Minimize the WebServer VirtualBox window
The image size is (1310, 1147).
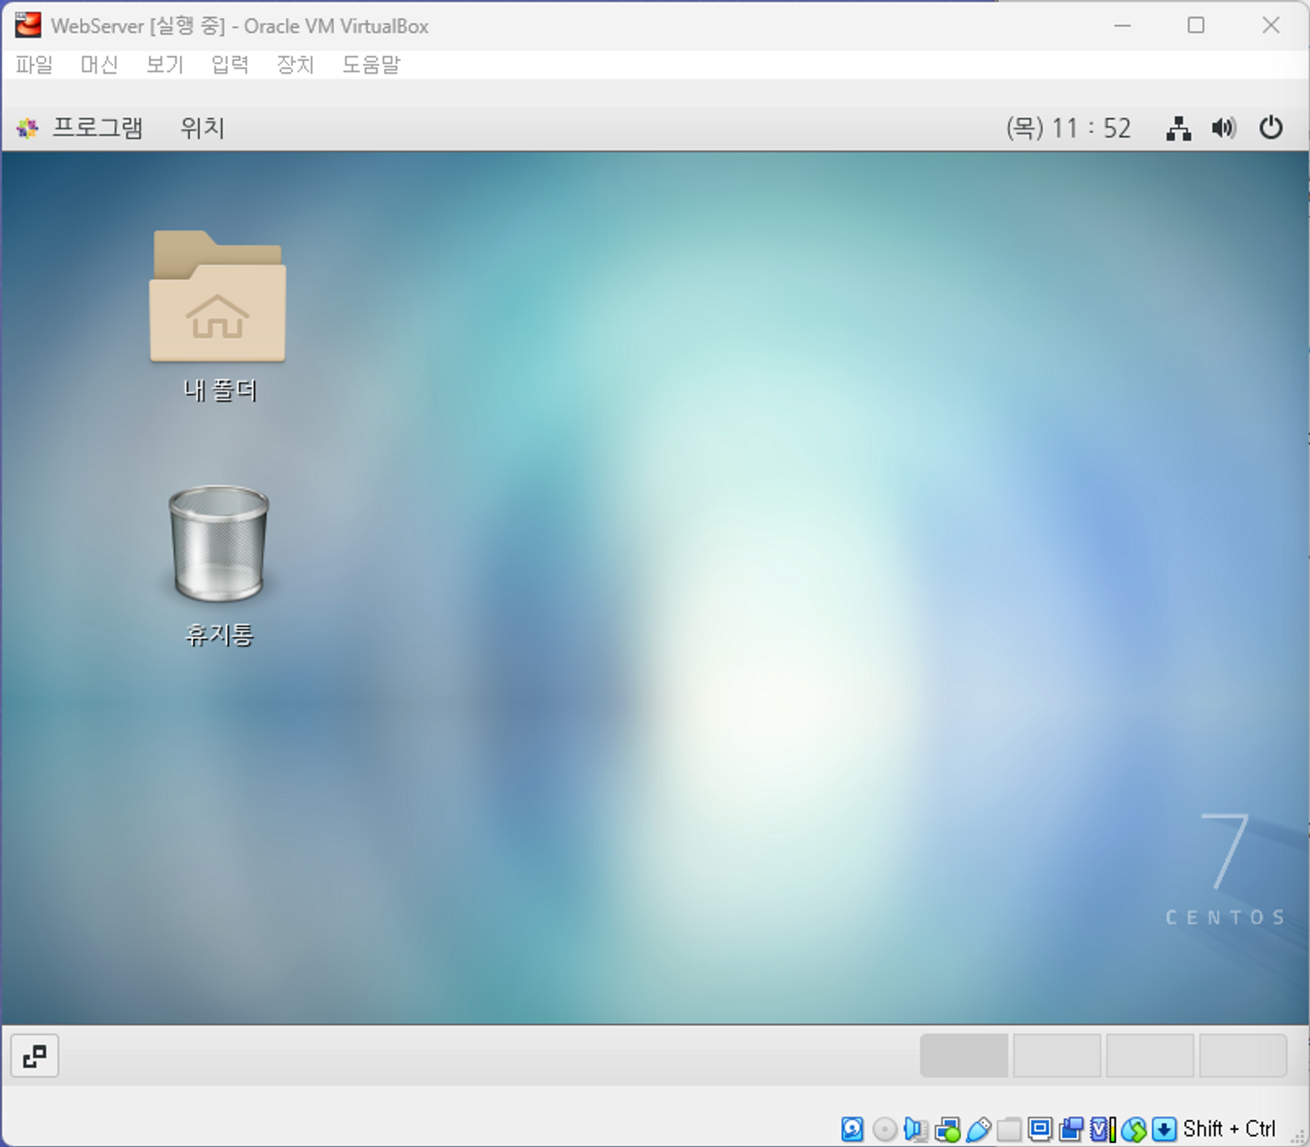1123,25
